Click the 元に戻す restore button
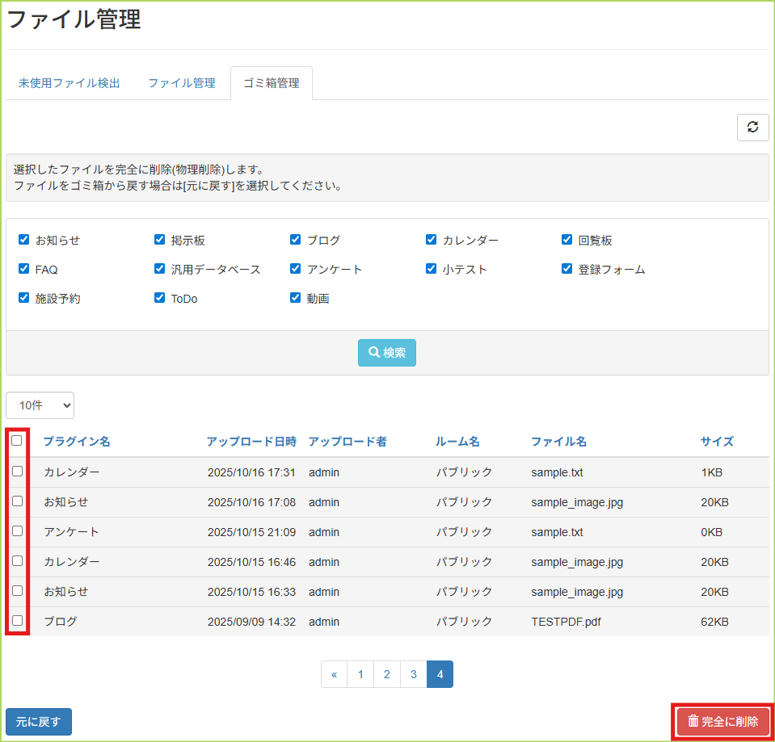Image resolution: width=775 pixels, height=742 pixels. (x=39, y=722)
